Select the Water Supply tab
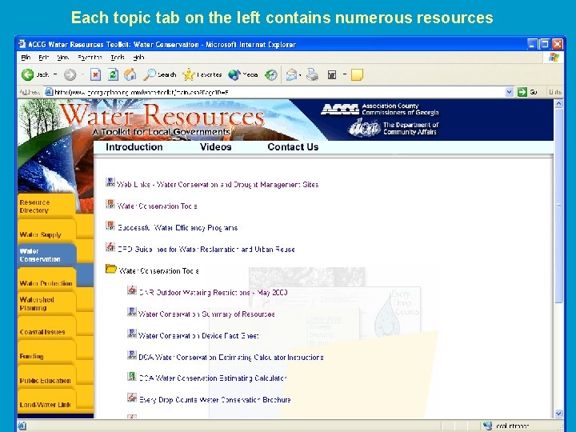 pyautogui.click(x=46, y=231)
